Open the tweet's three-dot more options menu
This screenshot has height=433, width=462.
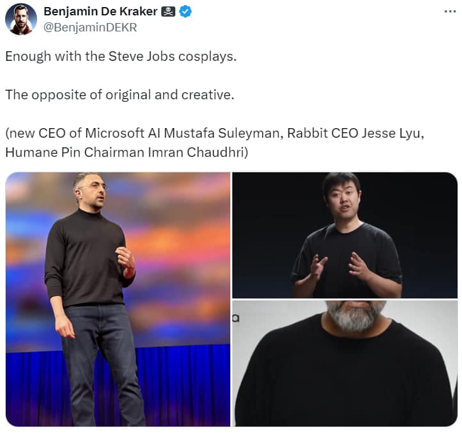[x=449, y=12]
